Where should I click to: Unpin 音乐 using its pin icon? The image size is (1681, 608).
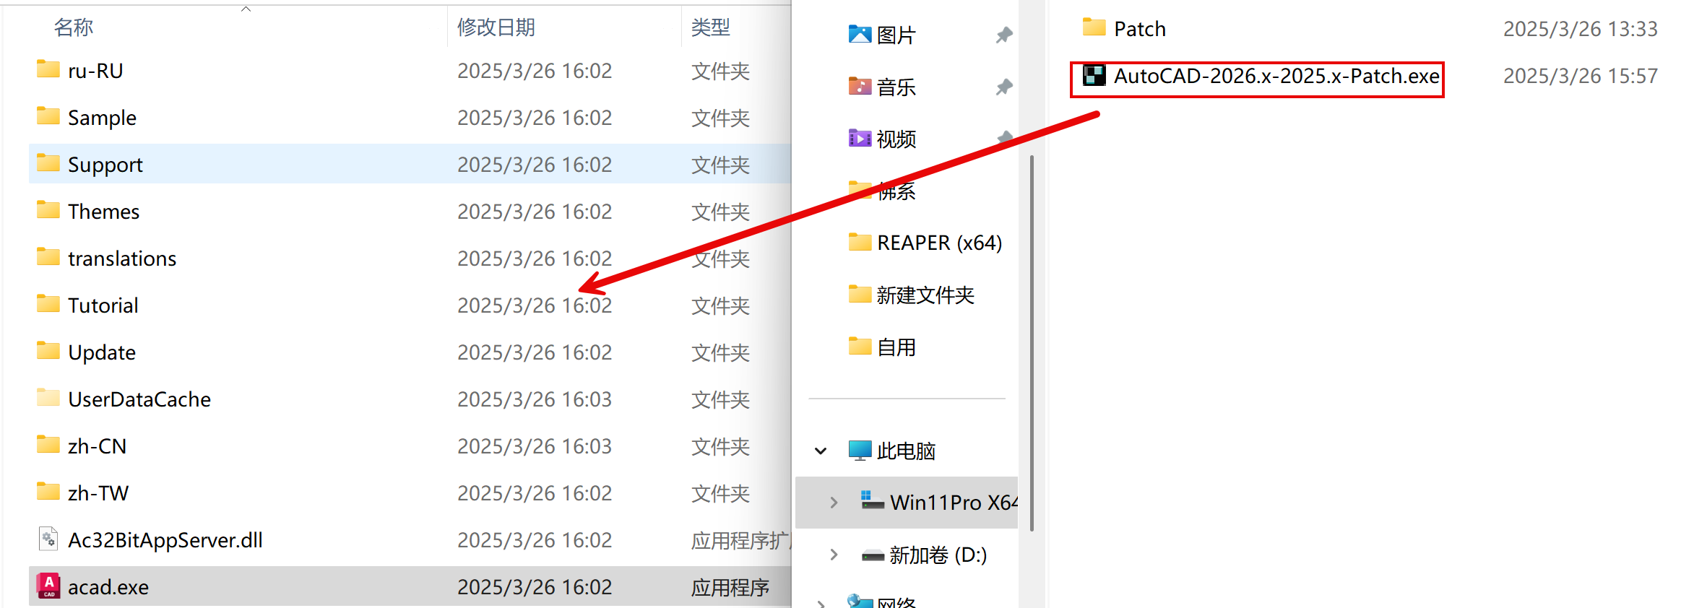click(x=1004, y=87)
